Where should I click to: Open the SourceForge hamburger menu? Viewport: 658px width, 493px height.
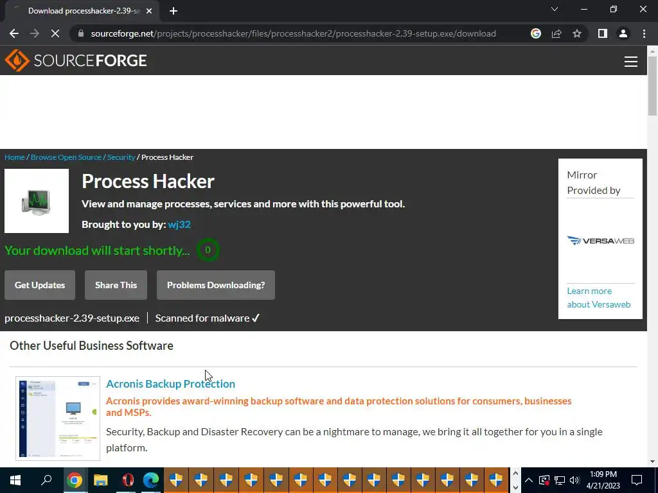(x=631, y=61)
